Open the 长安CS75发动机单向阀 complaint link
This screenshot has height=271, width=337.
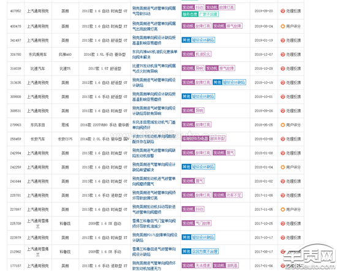coord(154,139)
